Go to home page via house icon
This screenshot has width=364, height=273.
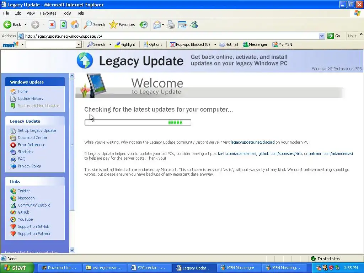(x=75, y=25)
